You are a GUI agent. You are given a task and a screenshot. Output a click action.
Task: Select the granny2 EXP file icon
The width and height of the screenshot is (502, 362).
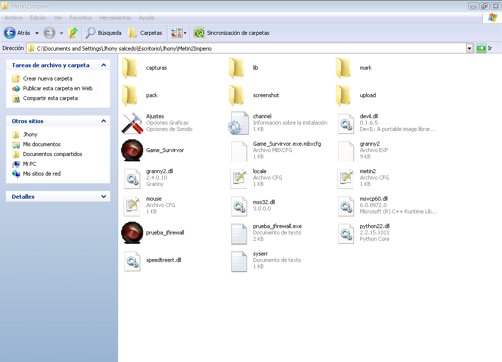tap(346, 151)
